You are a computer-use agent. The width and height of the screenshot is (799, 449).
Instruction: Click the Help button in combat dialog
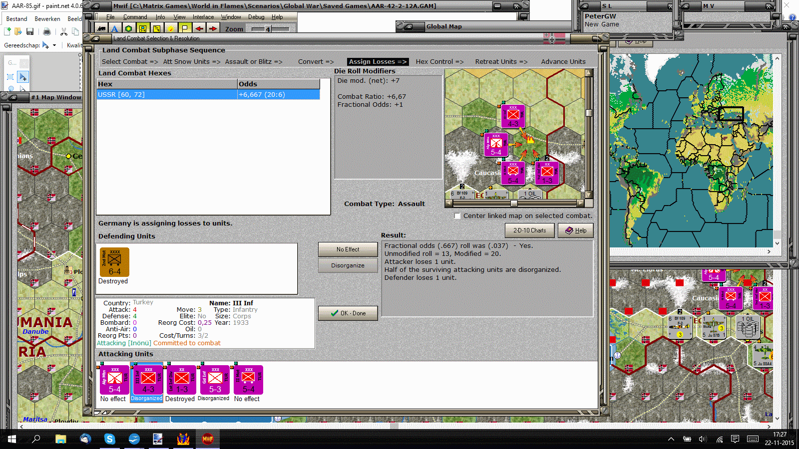coord(576,230)
